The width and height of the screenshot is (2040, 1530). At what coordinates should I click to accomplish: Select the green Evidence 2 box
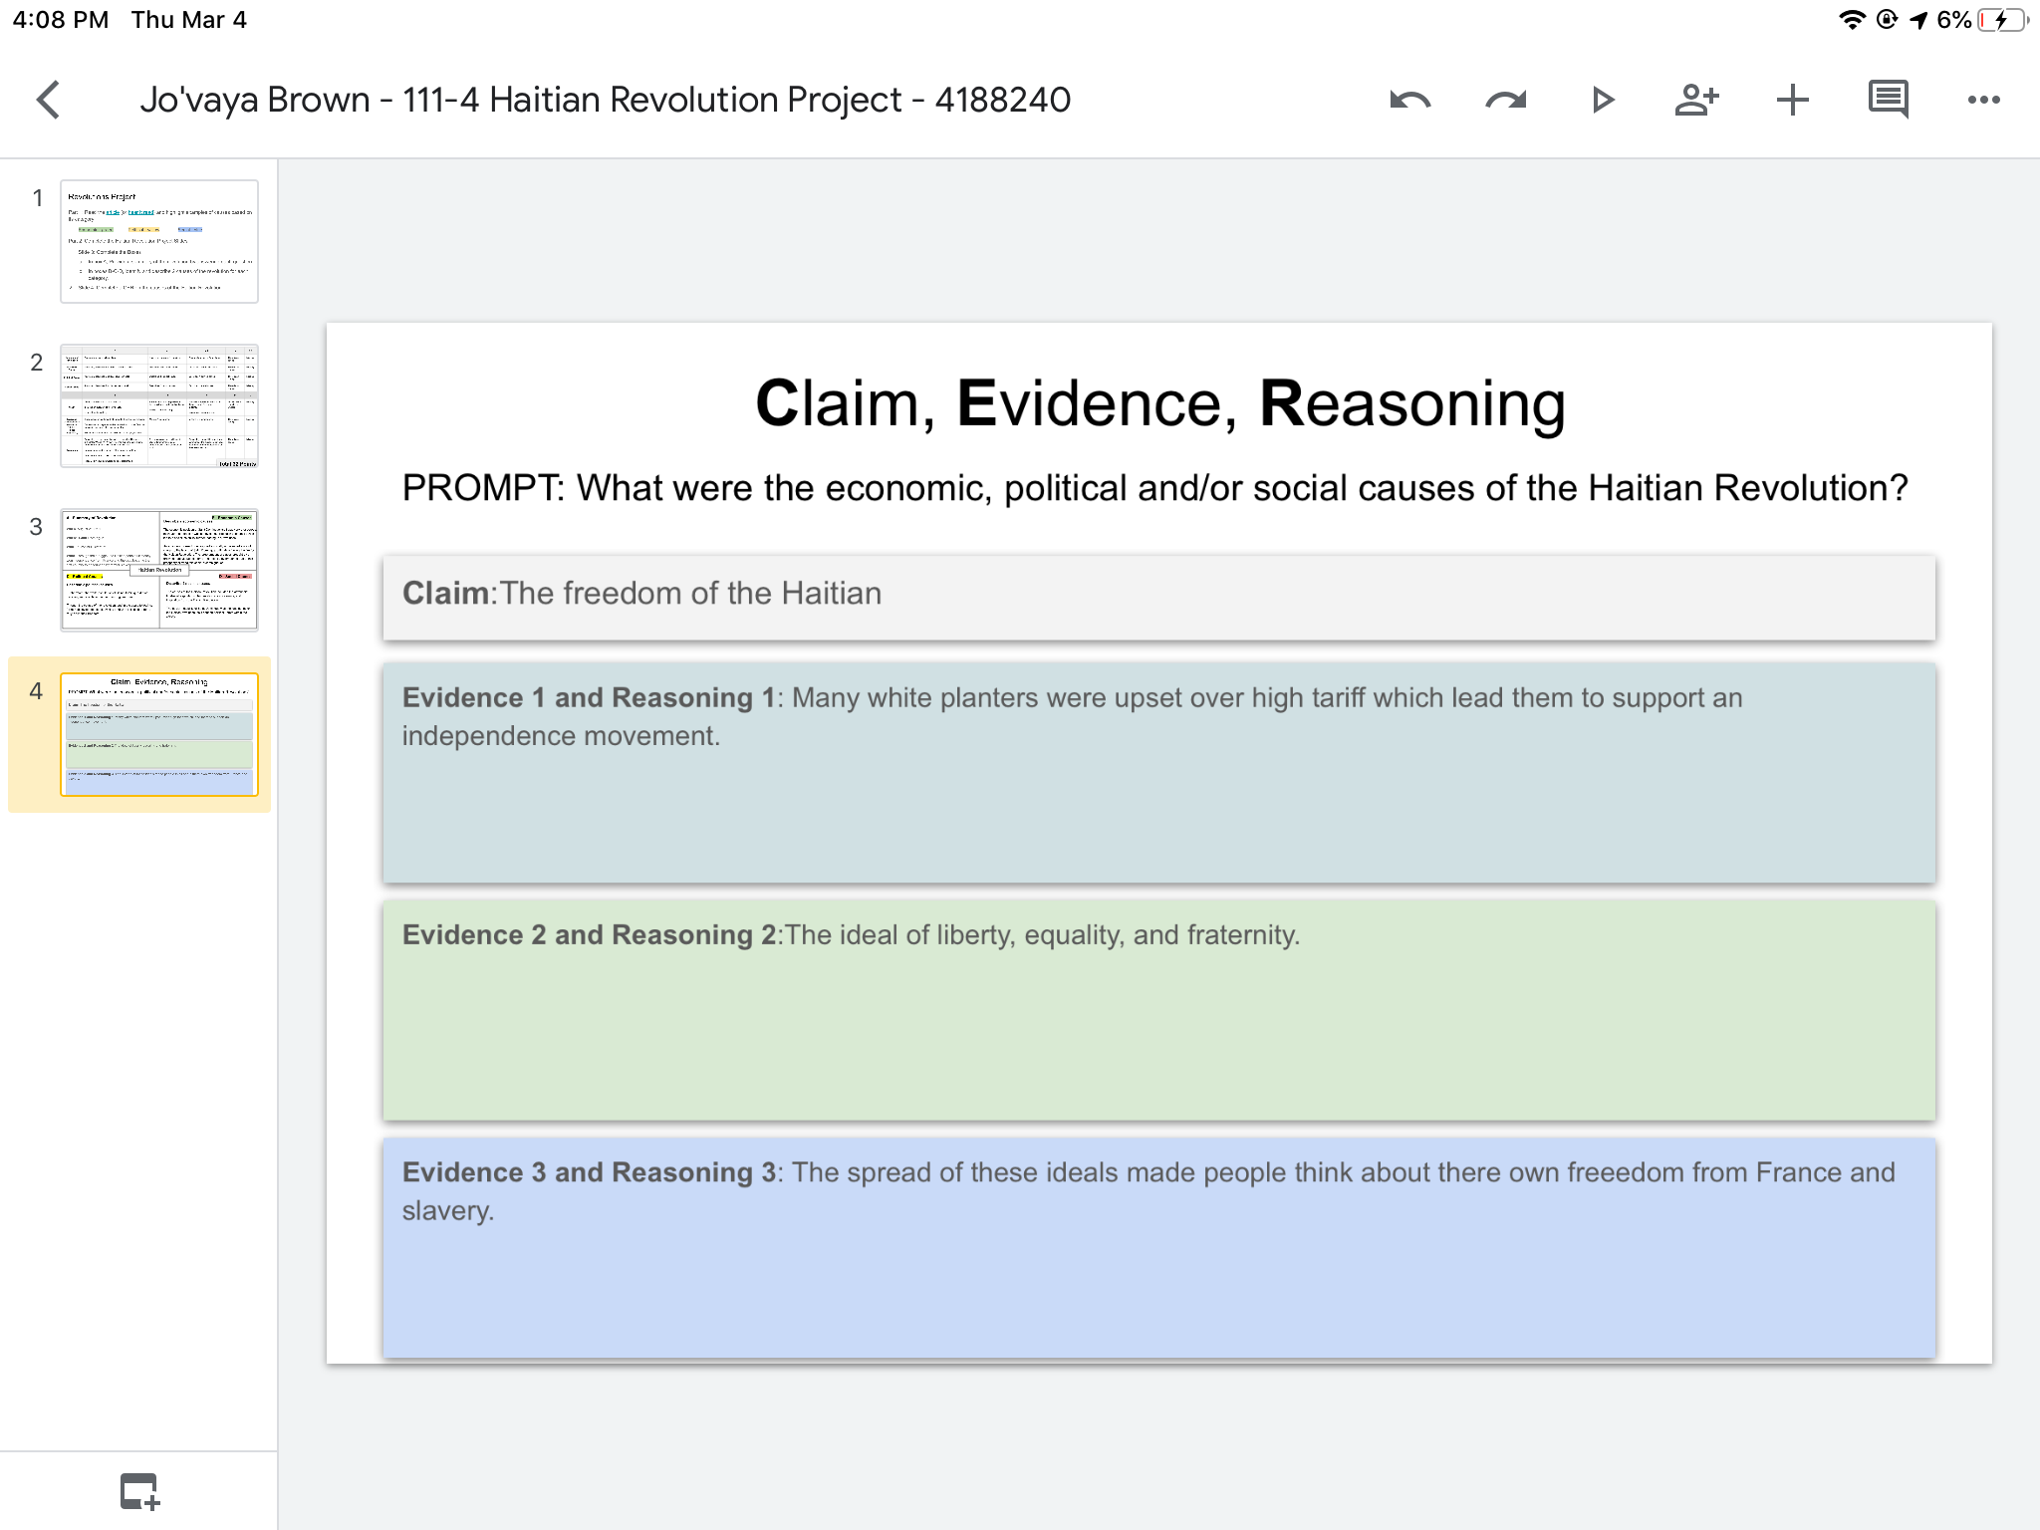1158,1009
